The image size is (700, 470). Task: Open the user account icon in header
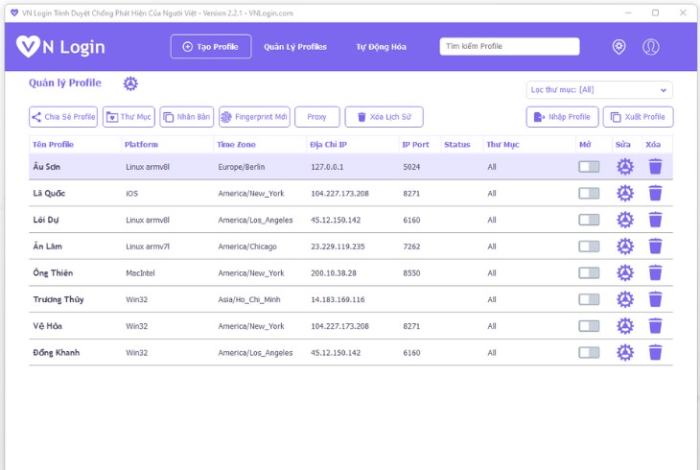650,46
